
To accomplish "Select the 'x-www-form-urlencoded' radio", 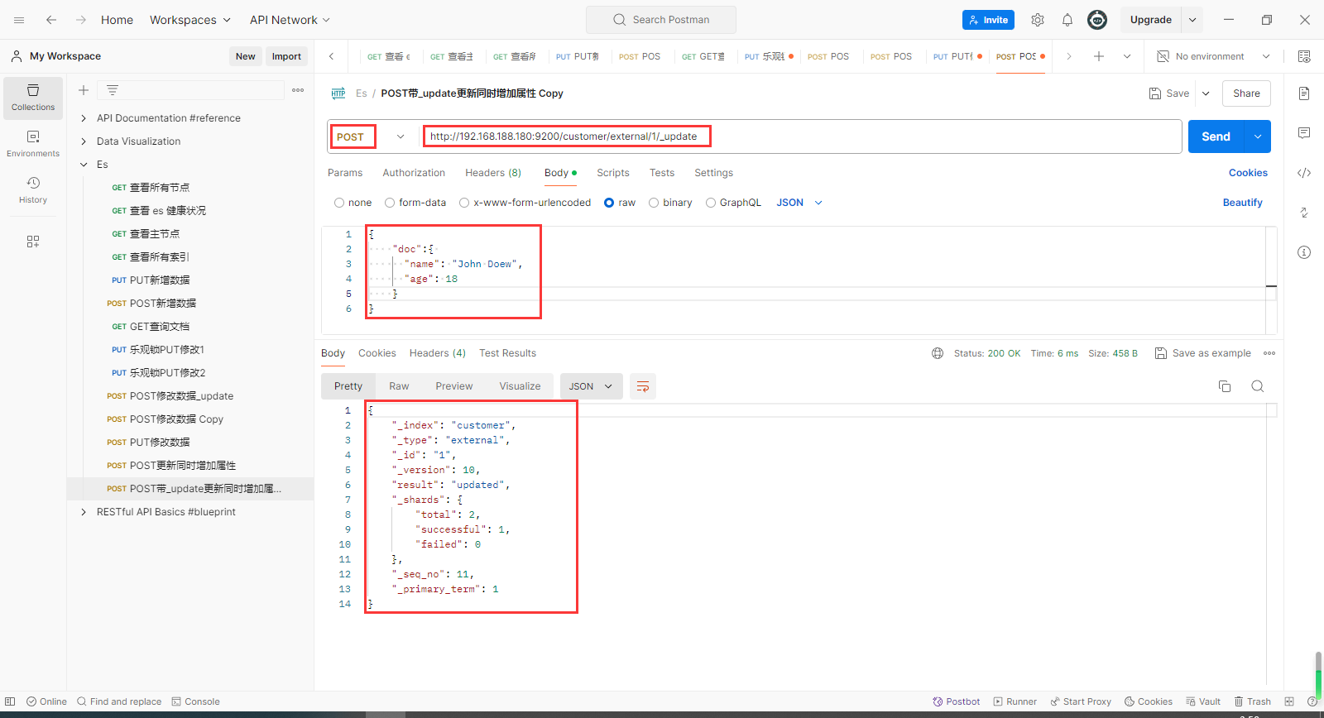I will 464,203.
